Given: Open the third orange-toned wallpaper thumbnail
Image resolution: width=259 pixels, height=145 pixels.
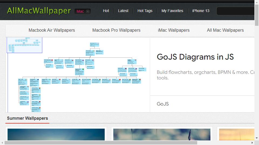Looking at the screenshot, I should pyautogui.click(x=237, y=135).
